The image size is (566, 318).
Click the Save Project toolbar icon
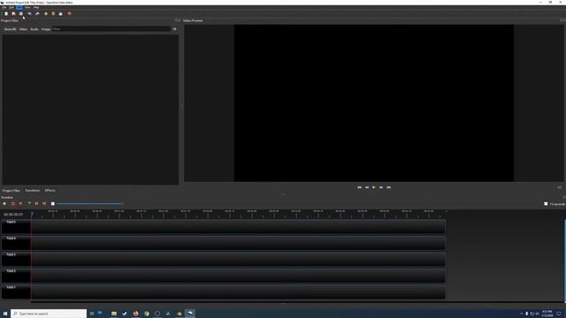(x=21, y=14)
